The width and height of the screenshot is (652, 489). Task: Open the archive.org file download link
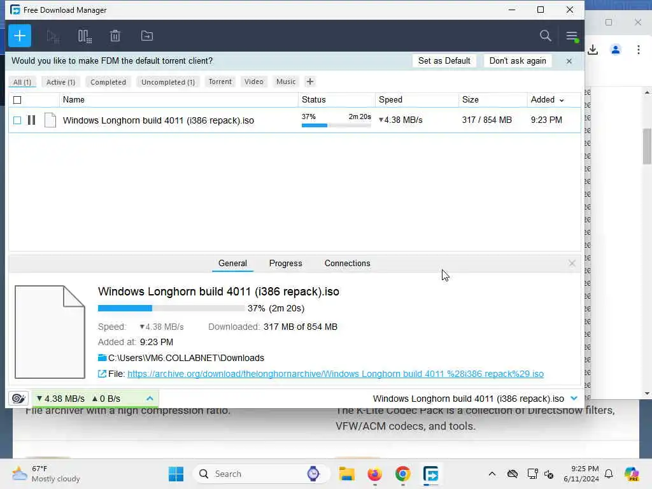point(336,374)
